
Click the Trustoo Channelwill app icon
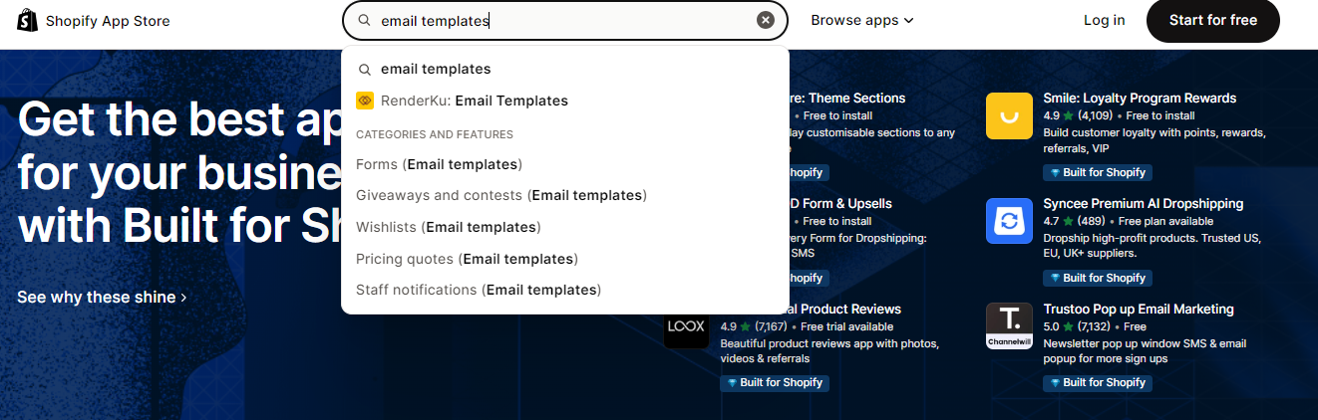click(1009, 326)
